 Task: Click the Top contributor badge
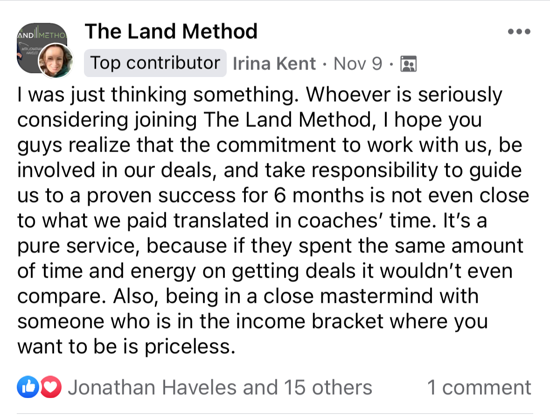[155, 63]
